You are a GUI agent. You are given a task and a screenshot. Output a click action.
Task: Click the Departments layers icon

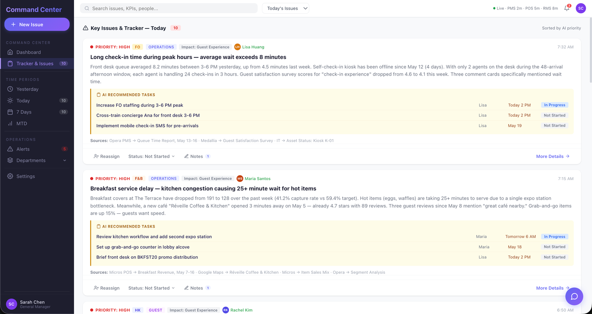tap(10, 160)
